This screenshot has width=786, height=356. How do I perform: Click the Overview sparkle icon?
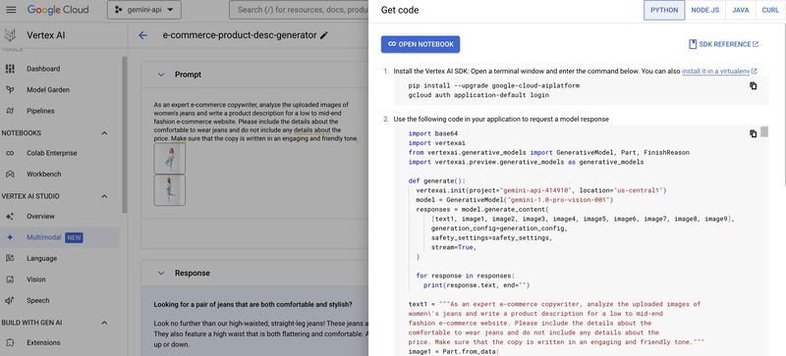point(10,217)
